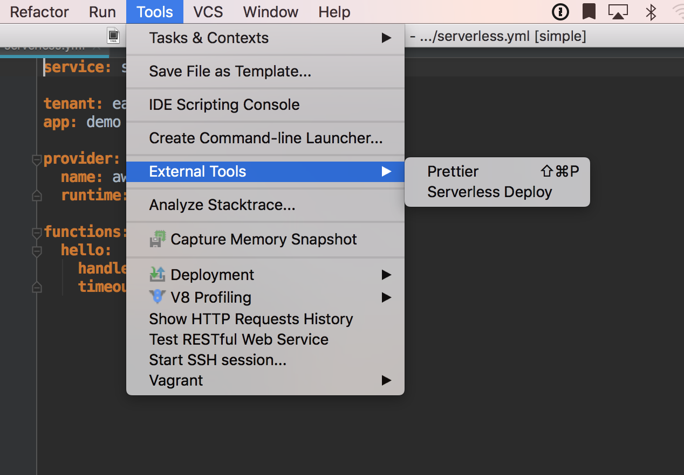Screen dimensions: 684x475
Task: Click the bookmark icon in menu bar
Action: (x=589, y=11)
